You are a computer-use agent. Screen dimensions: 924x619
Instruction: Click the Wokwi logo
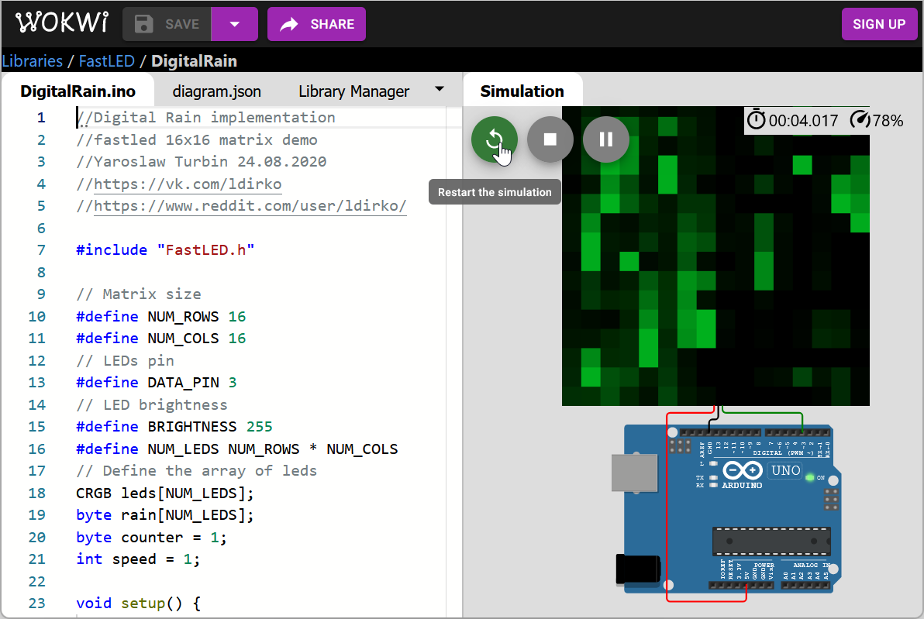(x=62, y=24)
